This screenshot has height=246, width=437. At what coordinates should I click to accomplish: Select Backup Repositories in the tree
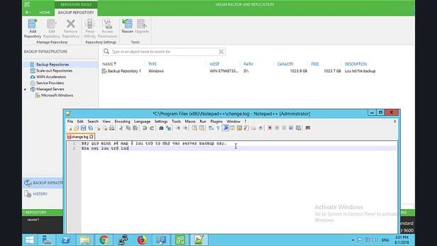click(53, 64)
